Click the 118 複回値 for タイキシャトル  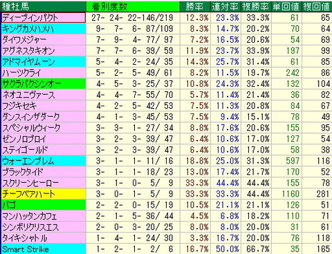click(323, 238)
